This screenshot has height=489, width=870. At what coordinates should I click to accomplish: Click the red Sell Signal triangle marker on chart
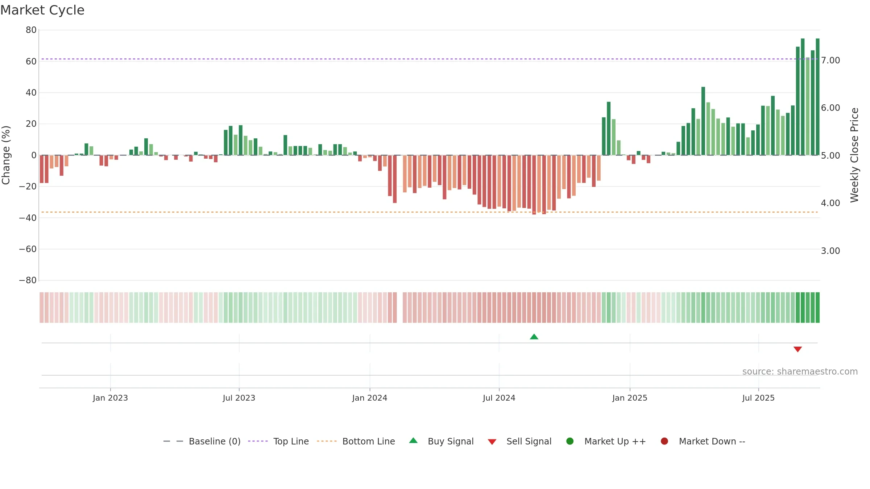tap(797, 349)
